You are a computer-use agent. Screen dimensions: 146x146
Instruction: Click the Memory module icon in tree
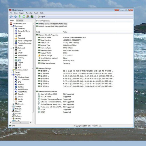(x=16, y=58)
